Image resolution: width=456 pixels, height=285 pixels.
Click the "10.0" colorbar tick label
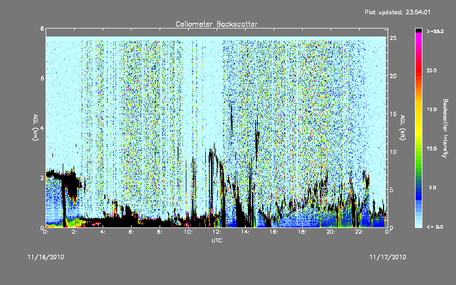431,148
